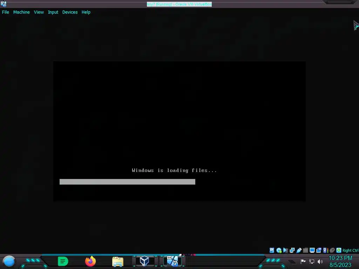
Task: Open the Windows Start orb
Action: coord(9,261)
